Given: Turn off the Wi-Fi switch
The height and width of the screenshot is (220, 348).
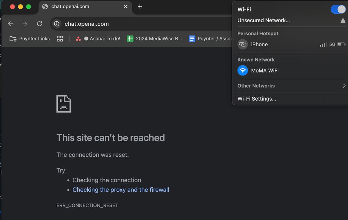Looking at the screenshot, I should tap(338, 9).
